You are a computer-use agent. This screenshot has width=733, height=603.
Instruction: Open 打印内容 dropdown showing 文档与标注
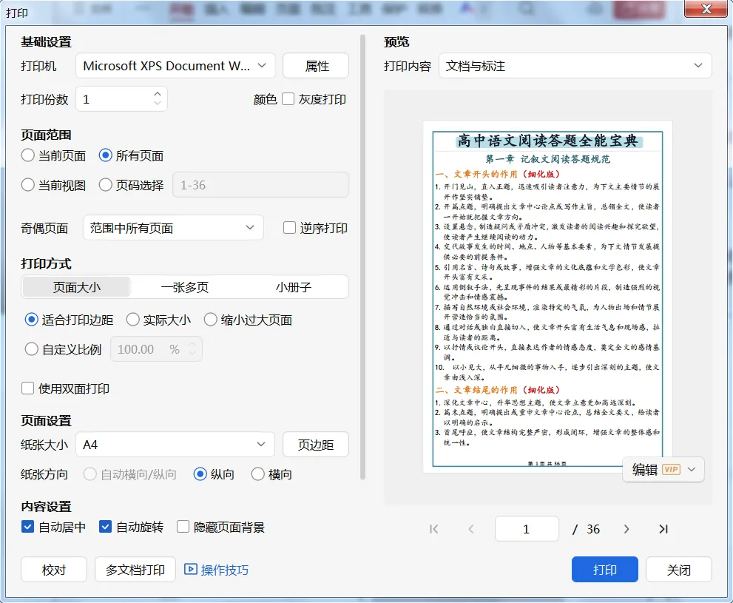[575, 66]
